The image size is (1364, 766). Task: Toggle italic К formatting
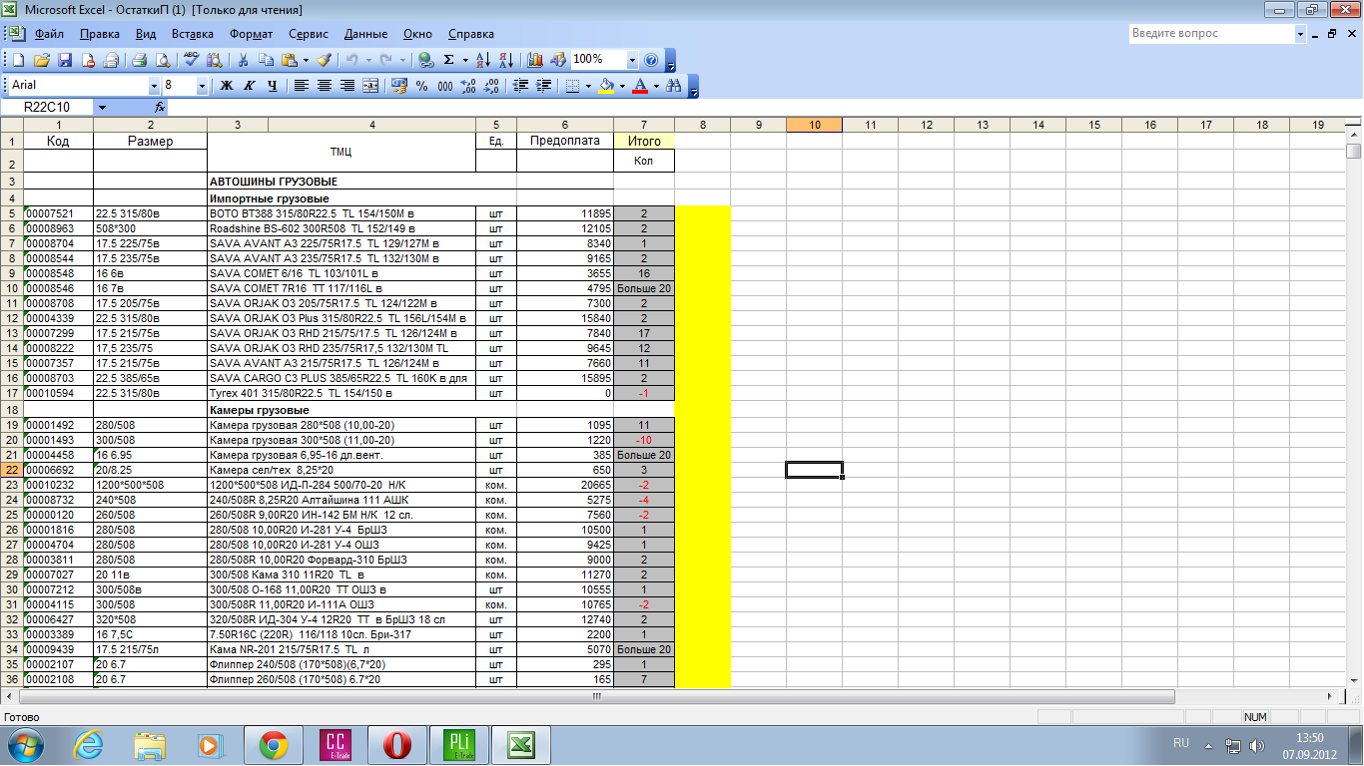click(x=249, y=86)
